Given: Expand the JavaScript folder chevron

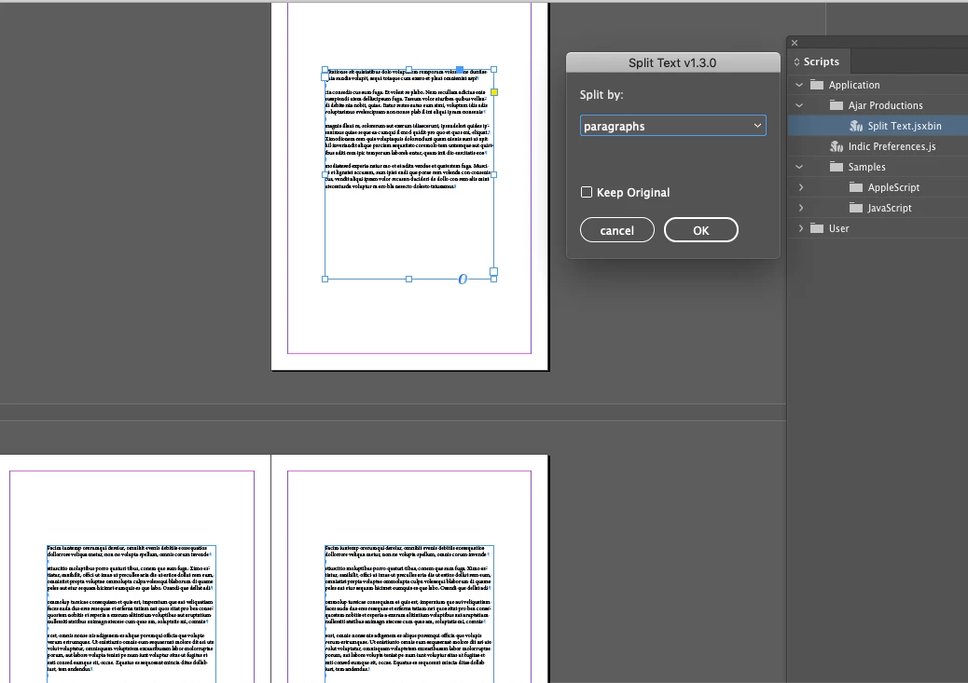Looking at the screenshot, I should click(x=801, y=208).
